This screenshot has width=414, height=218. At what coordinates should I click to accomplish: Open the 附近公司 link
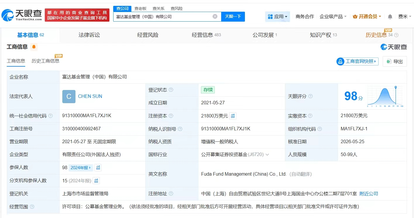point(369,194)
